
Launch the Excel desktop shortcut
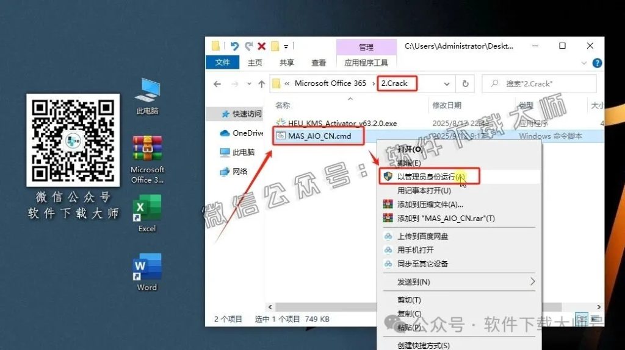tap(147, 214)
